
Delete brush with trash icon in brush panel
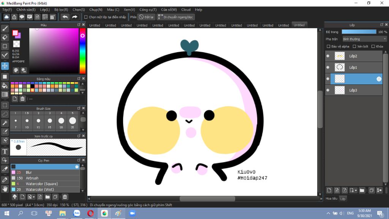(65, 197)
